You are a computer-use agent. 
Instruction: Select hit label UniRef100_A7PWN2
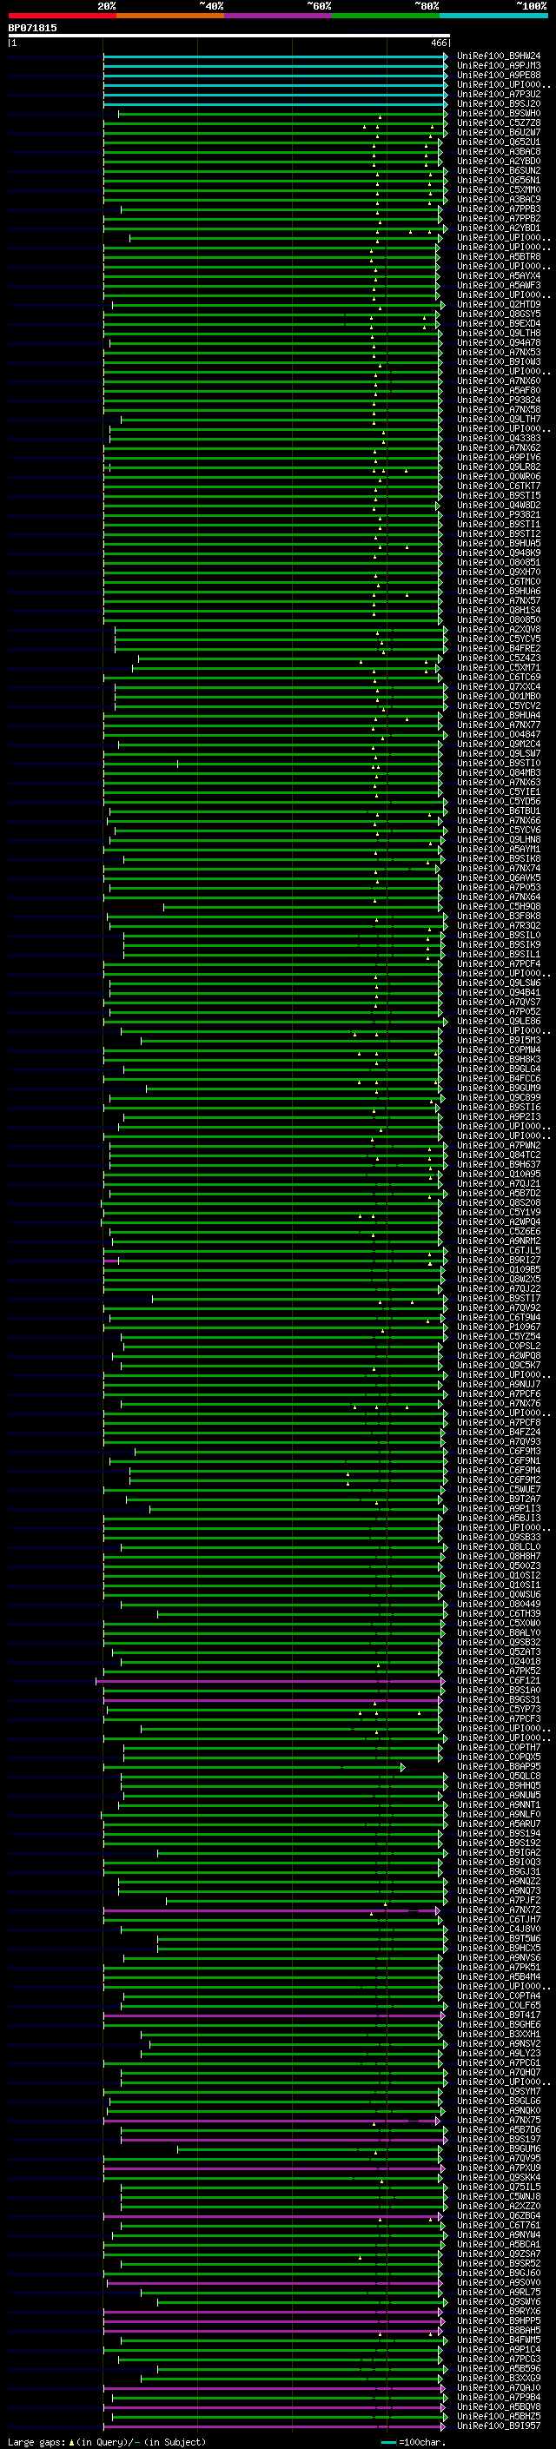tap(499, 1146)
